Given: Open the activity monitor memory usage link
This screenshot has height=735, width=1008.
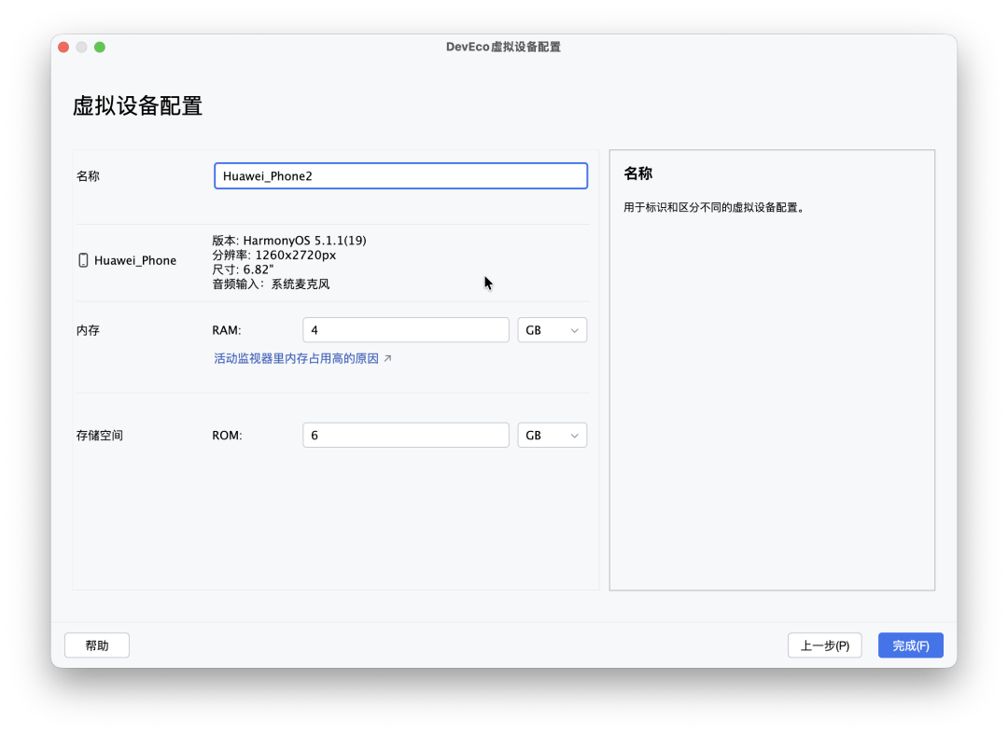Looking at the screenshot, I should [x=297, y=358].
